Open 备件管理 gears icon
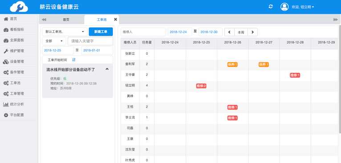 [6, 73]
